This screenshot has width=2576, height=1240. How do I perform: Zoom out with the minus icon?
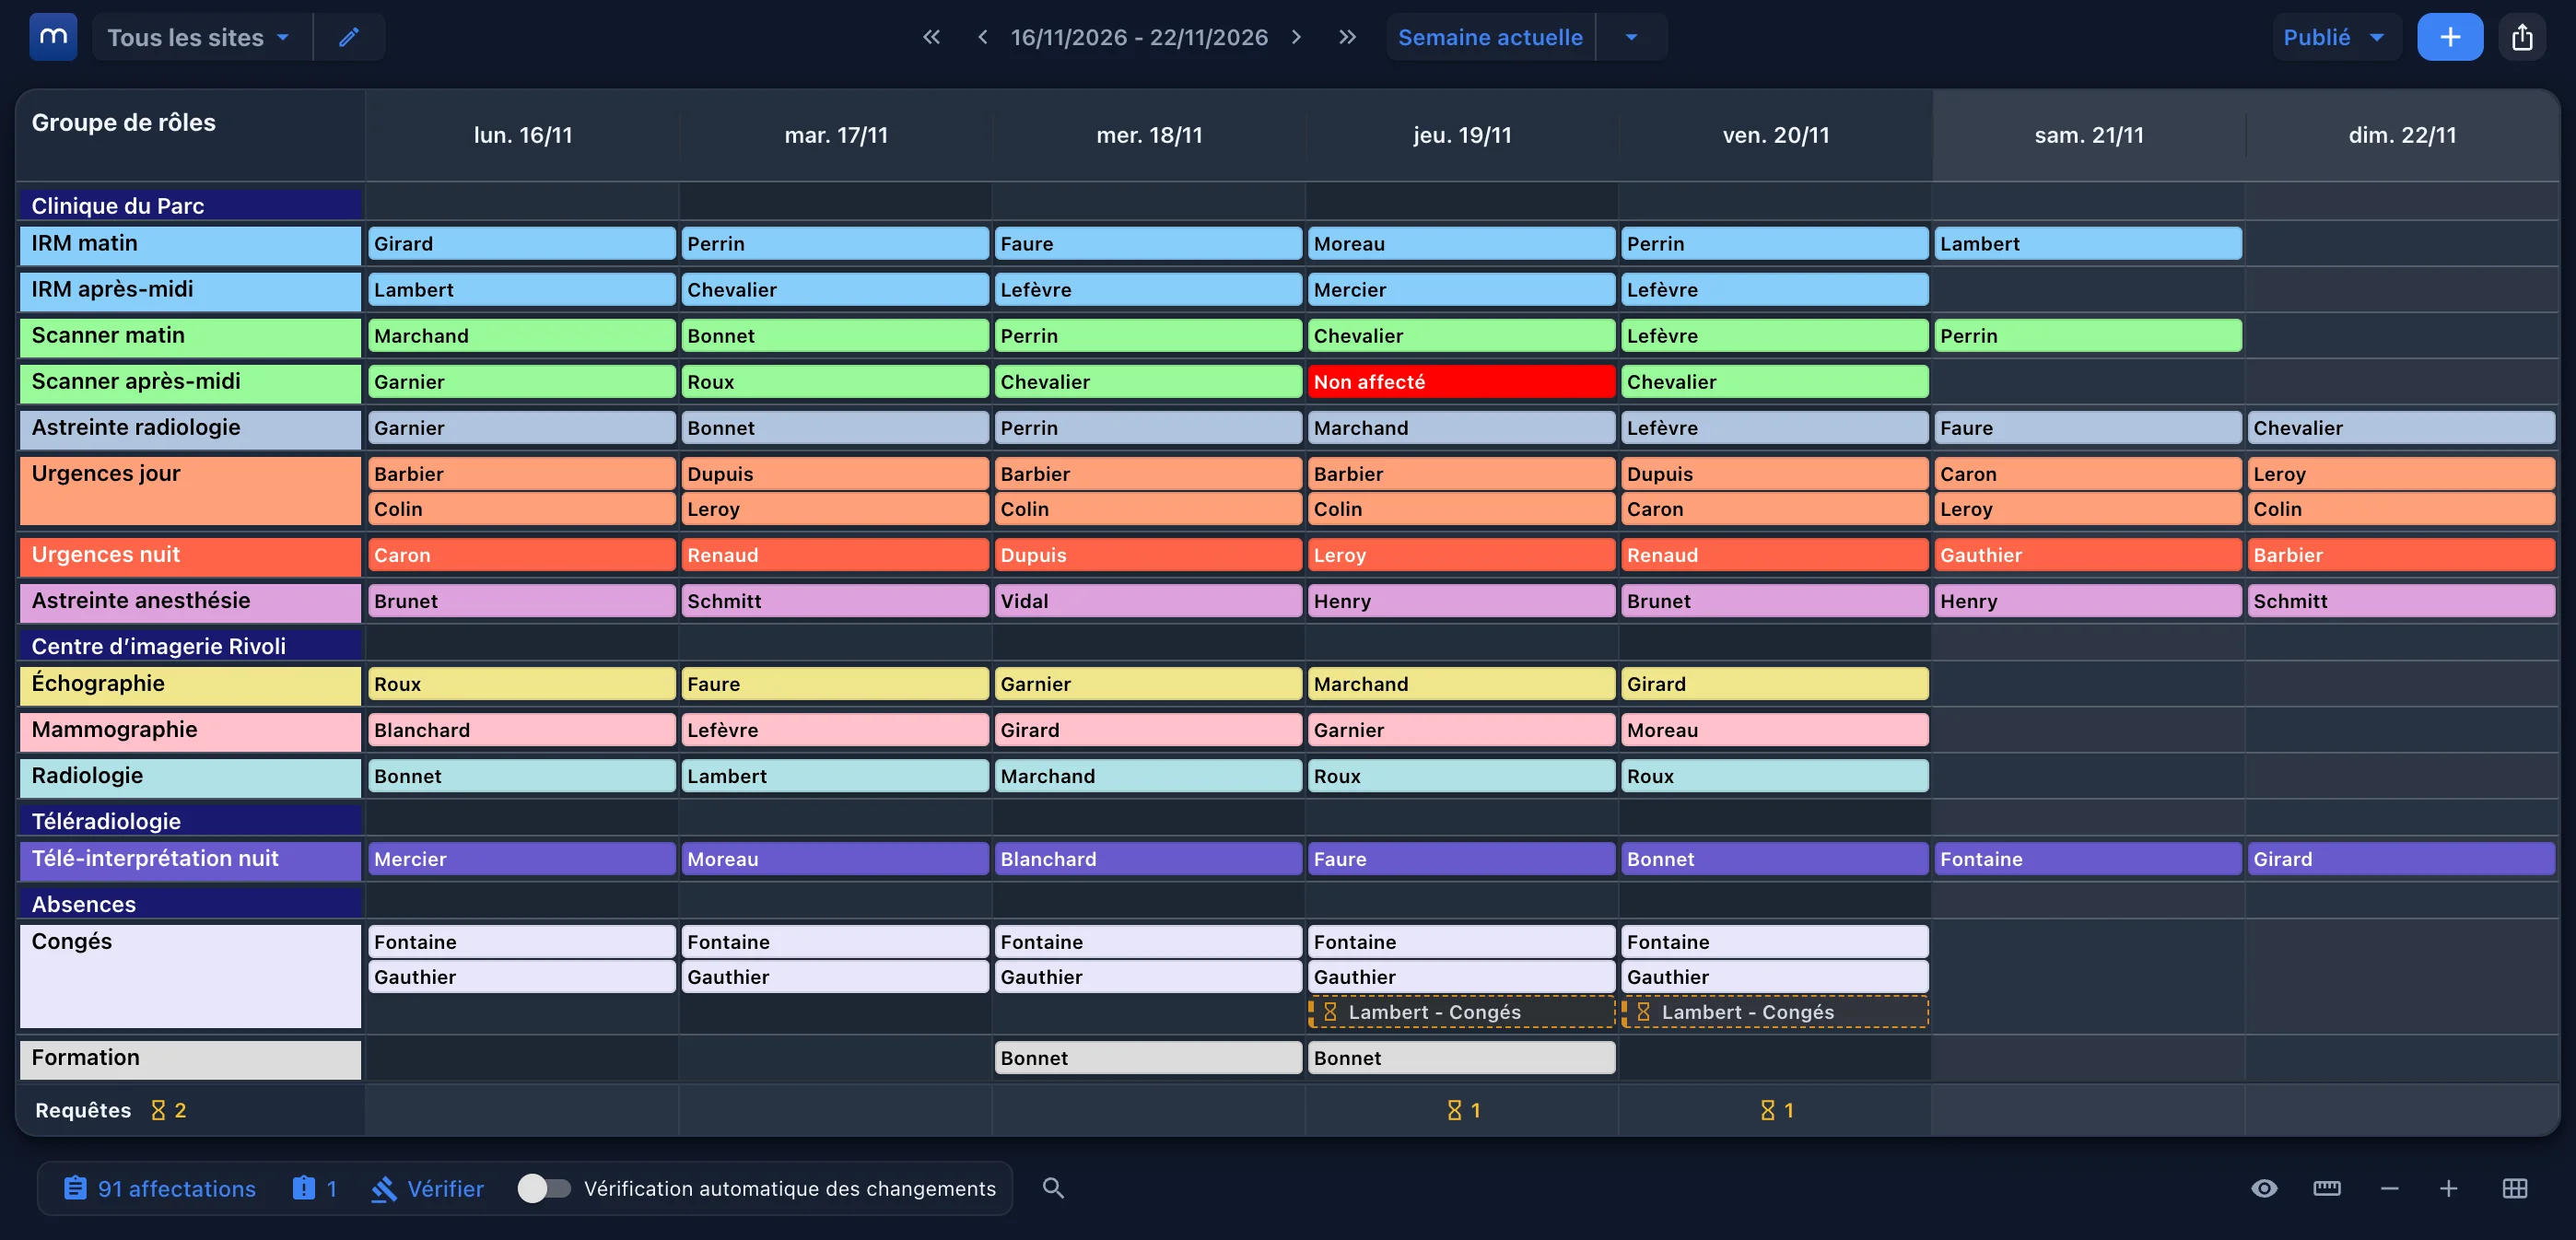pos(2389,1188)
